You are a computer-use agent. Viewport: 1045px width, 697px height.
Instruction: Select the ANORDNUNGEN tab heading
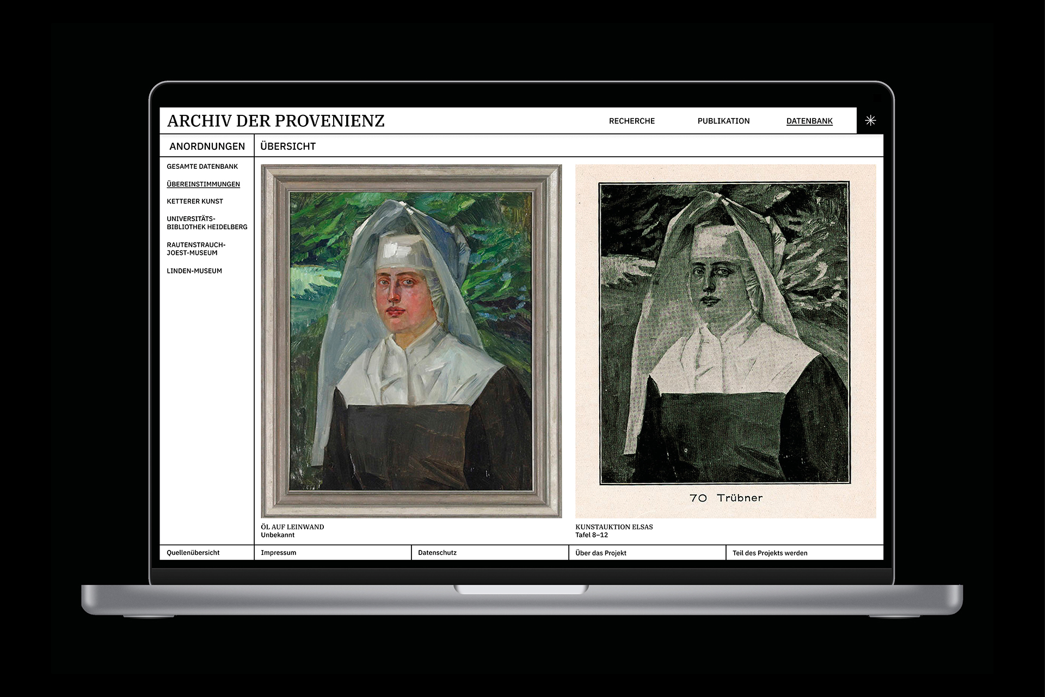[207, 146]
